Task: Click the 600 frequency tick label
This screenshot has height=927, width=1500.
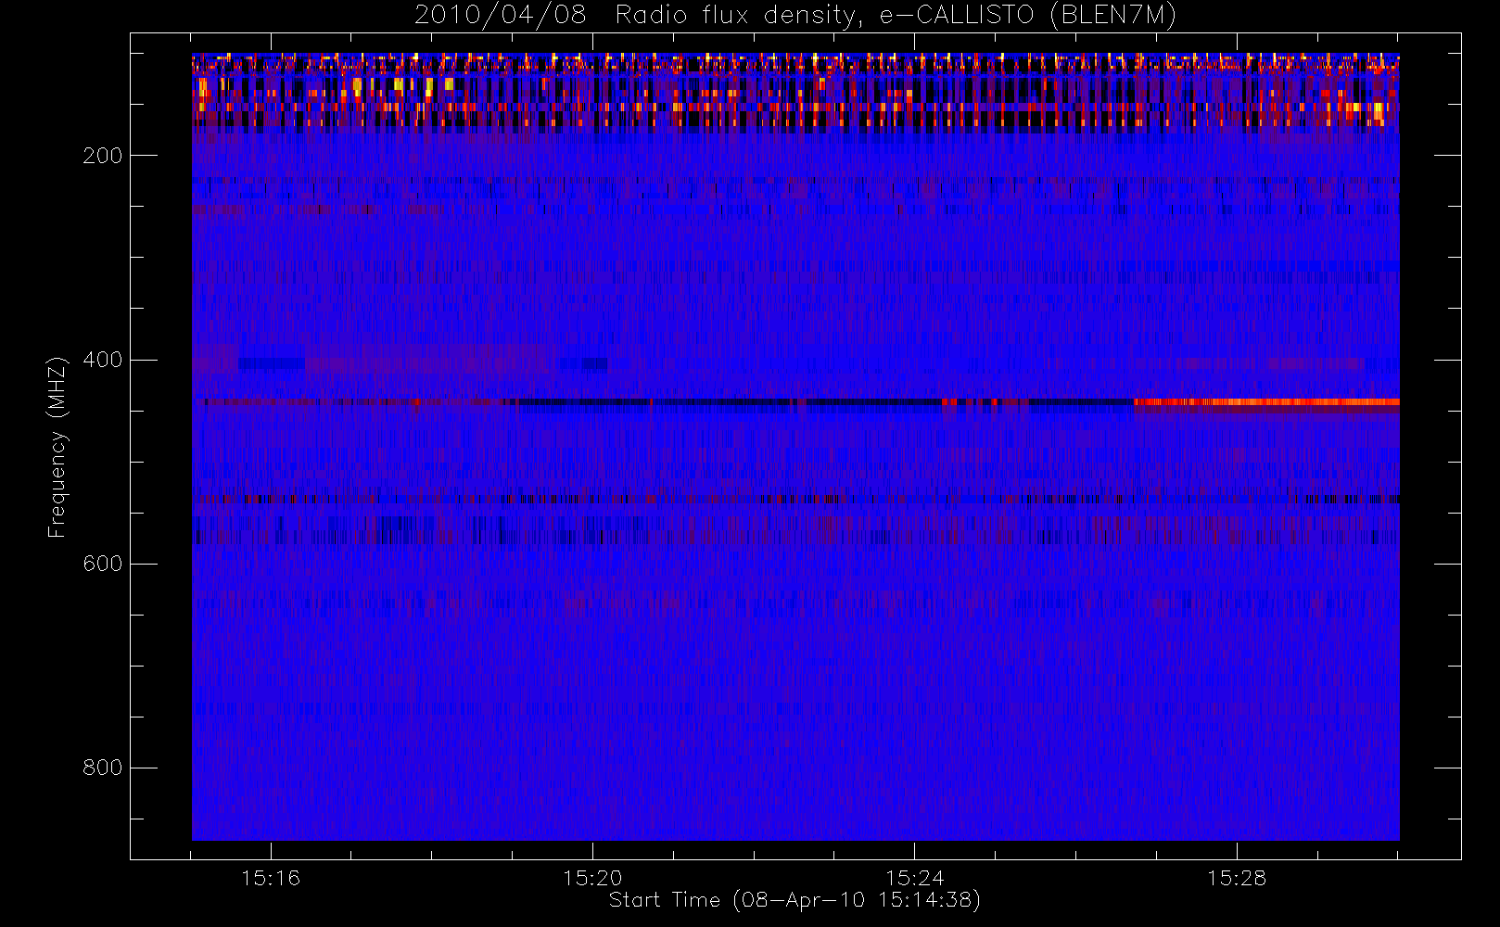Action: [x=102, y=564]
